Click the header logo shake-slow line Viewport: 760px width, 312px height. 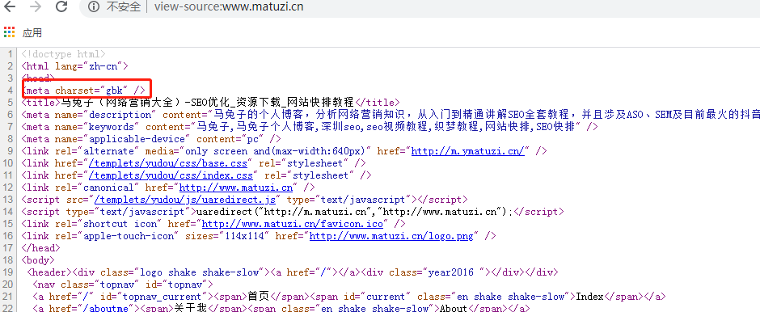292,272
